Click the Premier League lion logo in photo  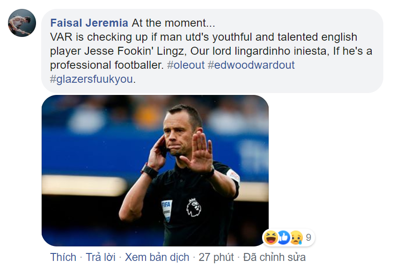[194, 208]
